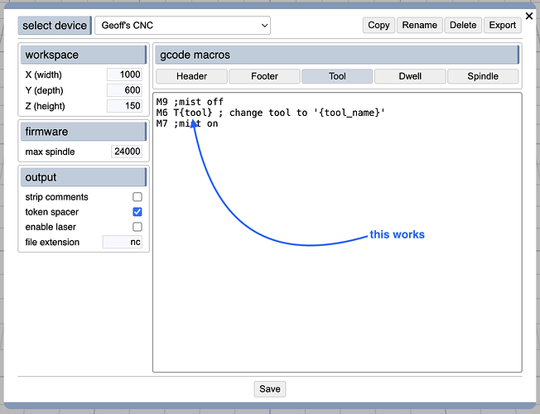Click the Z (height) value field
The width and height of the screenshot is (540, 414).
tap(125, 106)
